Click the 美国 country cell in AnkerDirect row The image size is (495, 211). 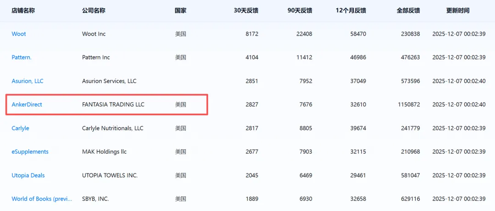181,104
